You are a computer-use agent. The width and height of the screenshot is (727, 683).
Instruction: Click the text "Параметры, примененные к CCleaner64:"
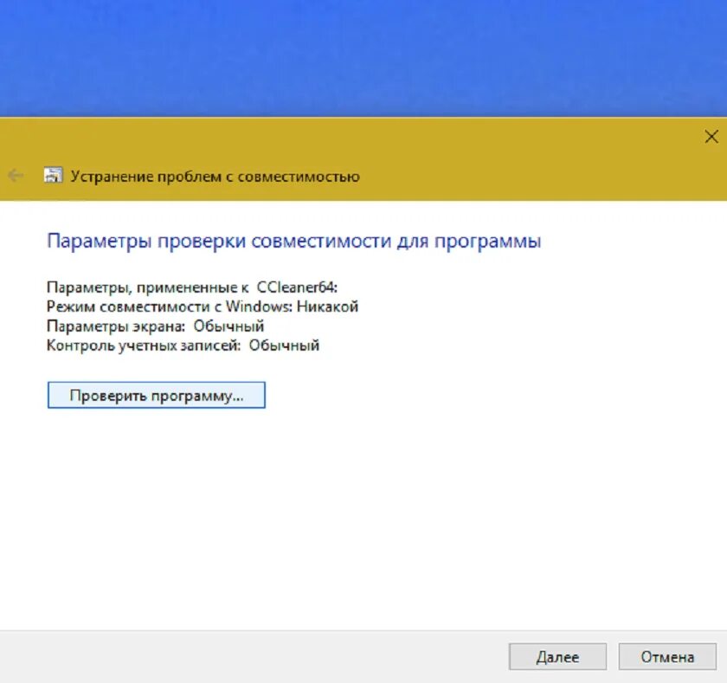(192, 287)
